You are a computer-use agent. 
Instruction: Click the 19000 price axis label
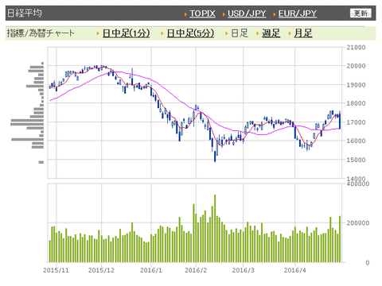(356, 85)
